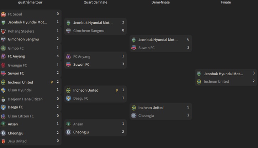Click the Demi-finale column header
This screenshot has width=258, height=148.
click(x=160, y=2)
